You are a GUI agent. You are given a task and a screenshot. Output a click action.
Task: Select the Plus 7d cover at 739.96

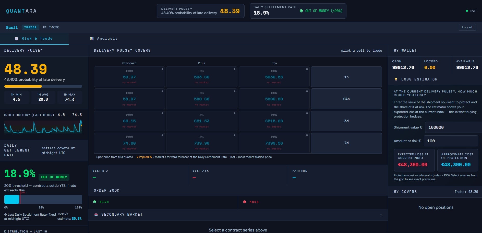click(202, 143)
